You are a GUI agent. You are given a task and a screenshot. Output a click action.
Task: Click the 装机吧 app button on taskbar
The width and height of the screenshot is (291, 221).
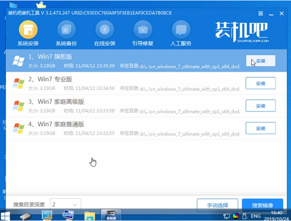click(x=111, y=215)
